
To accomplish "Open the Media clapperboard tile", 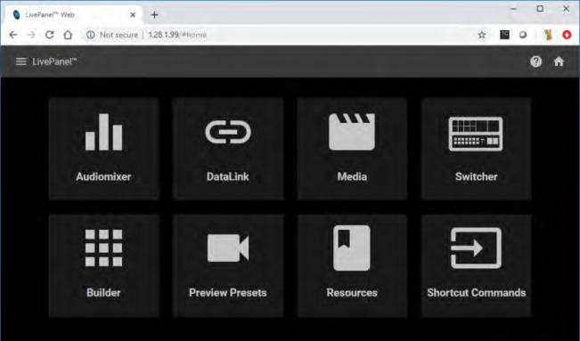I will pyautogui.click(x=352, y=149).
